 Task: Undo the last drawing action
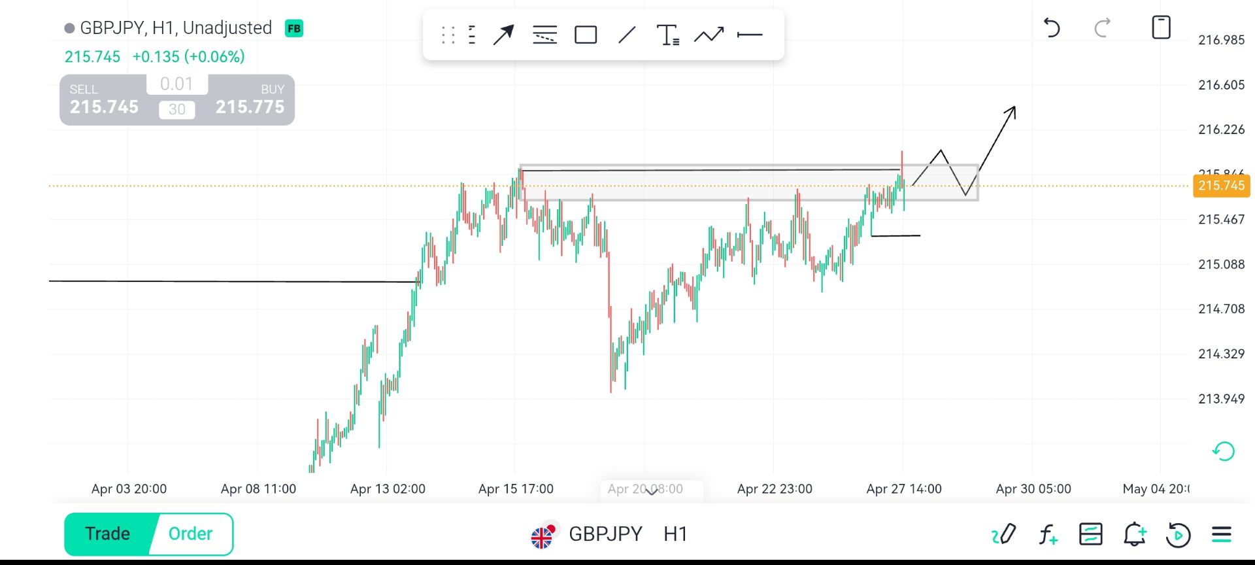click(1051, 28)
